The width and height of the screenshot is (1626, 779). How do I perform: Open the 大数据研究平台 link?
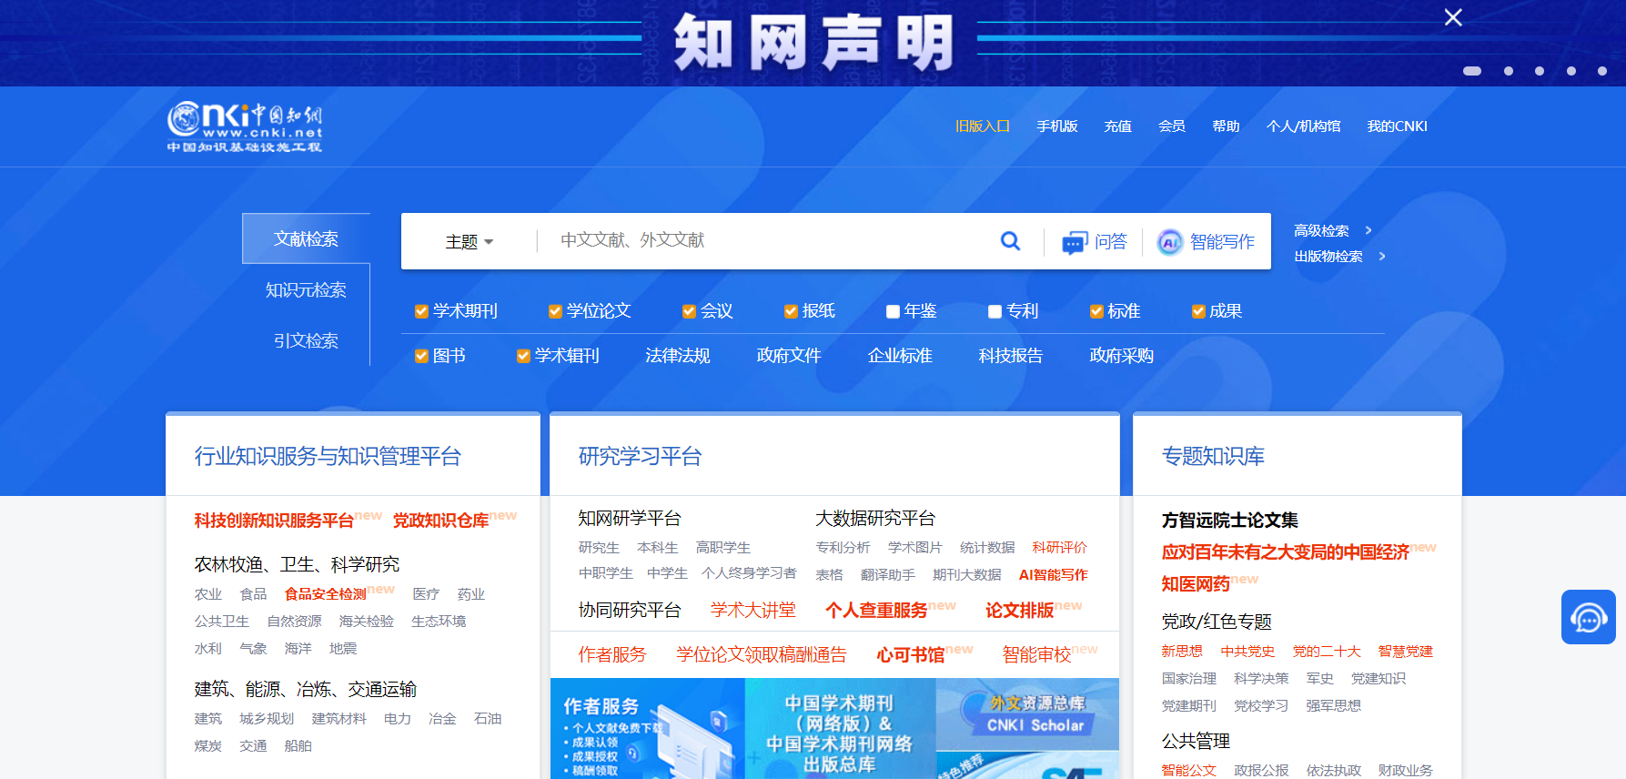pyautogui.click(x=875, y=519)
